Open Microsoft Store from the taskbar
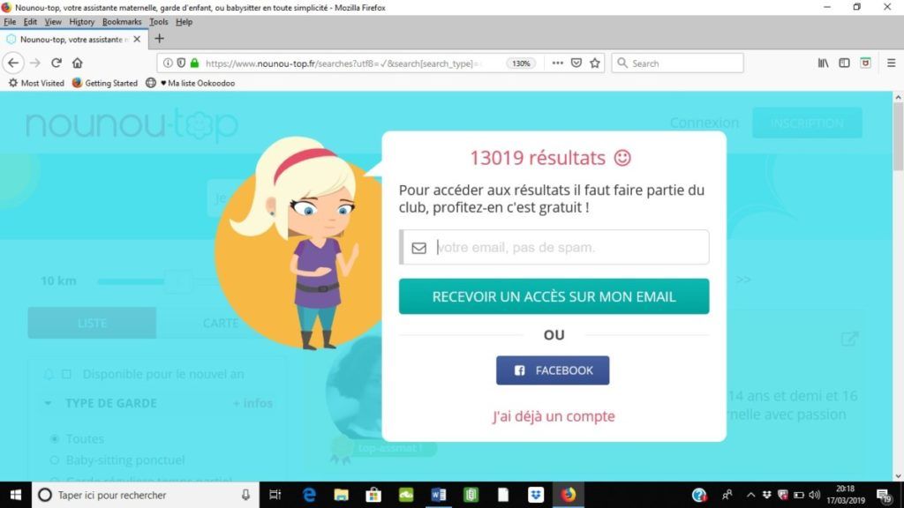The width and height of the screenshot is (904, 508). coord(373,495)
